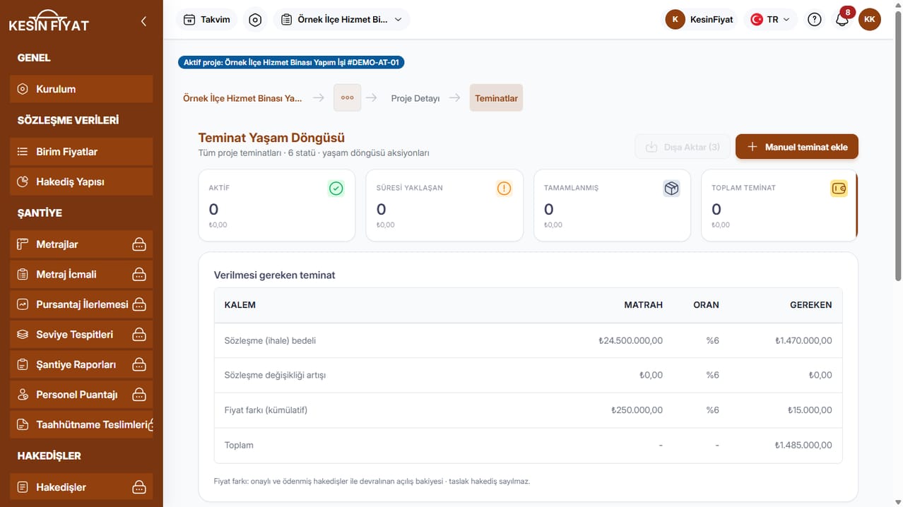This screenshot has width=903, height=507.
Task: Open Hakediş Yapısı in the sidebar
Action: point(81,182)
